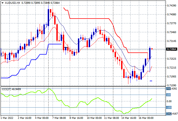Image resolution: width=178 pixels, height=121 pixels.
Task: Select price scale value 0.73460
Action: point(172,32)
